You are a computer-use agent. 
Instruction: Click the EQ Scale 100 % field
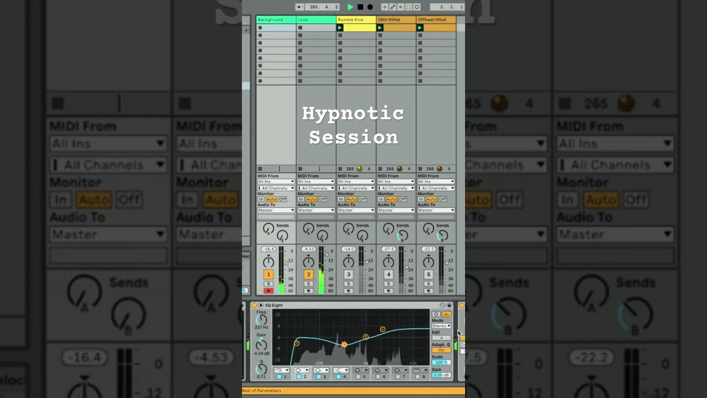(441, 363)
